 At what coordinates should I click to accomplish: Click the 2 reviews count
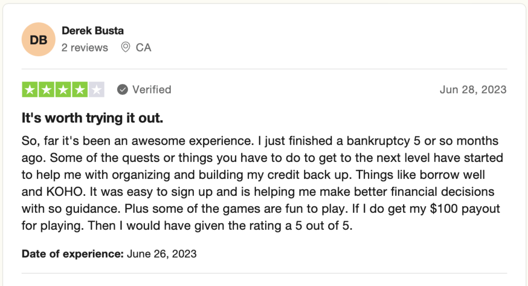click(x=85, y=47)
